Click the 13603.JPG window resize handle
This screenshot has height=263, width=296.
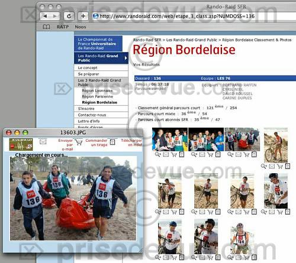(x=140, y=251)
